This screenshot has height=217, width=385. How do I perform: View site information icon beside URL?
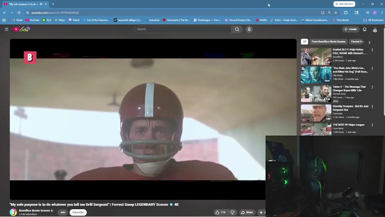pos(27,13)
